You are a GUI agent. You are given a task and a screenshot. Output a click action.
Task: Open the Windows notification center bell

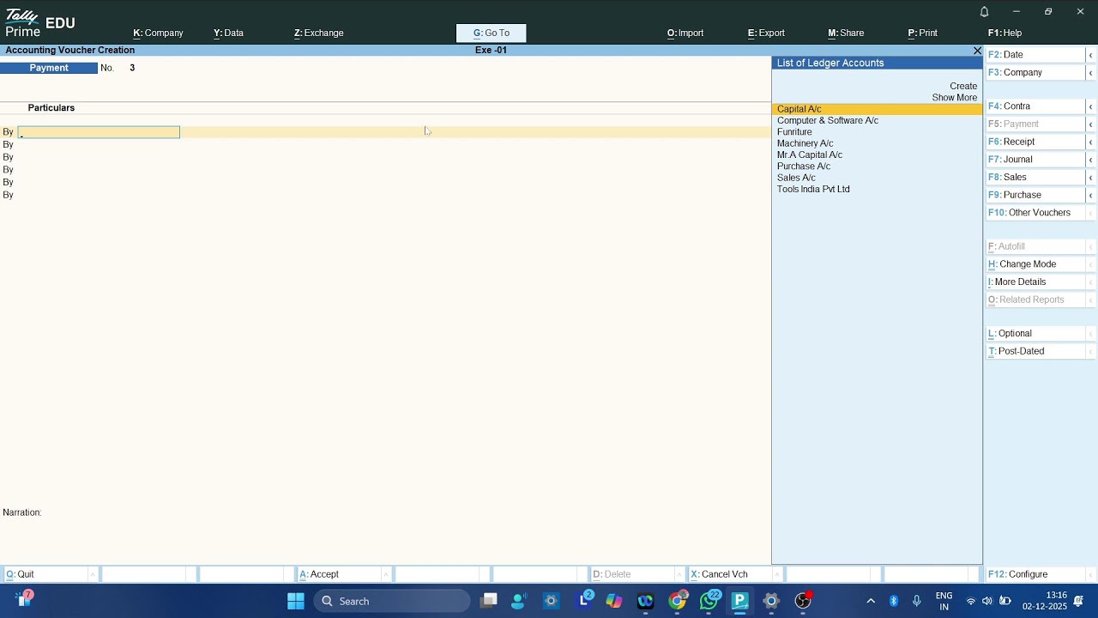1078,601
